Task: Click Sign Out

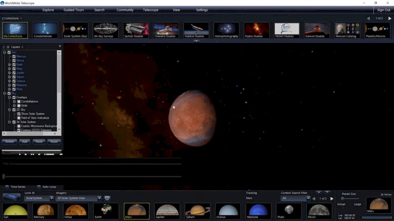Action: (x=384, y=10)
